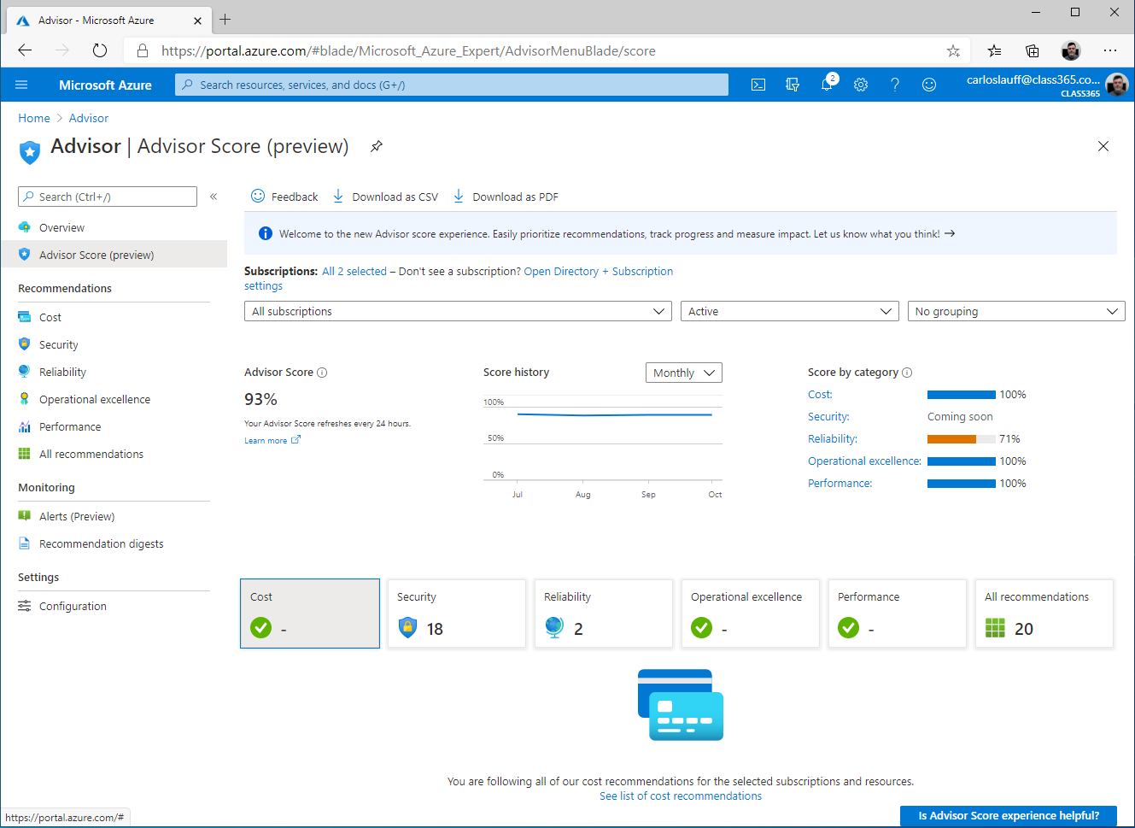
Task: Bookmark this page with the star icon
Action: point(953,51)
